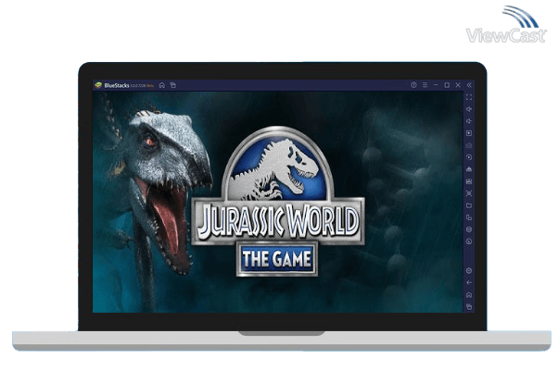This screenshot has height=383, width=558.
Task: Open the media folder icon in sidebar
Action: pos(469,205)
